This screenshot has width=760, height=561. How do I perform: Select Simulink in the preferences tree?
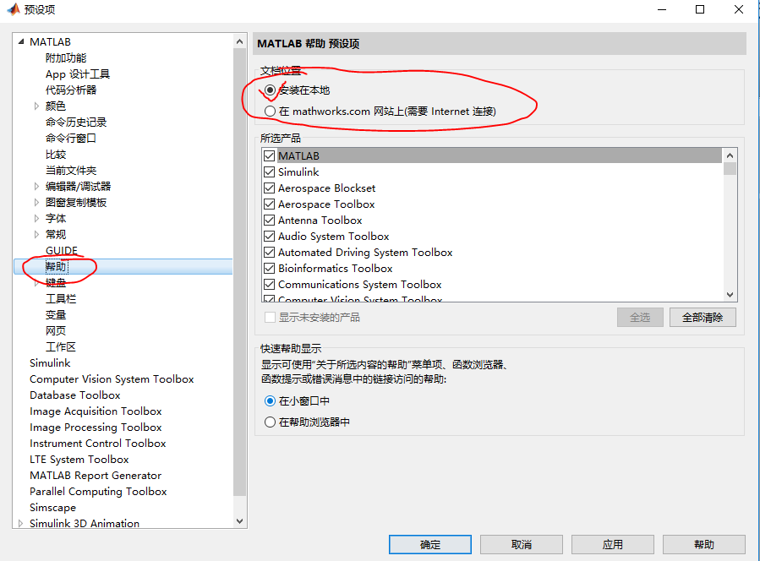pos(50,362)
